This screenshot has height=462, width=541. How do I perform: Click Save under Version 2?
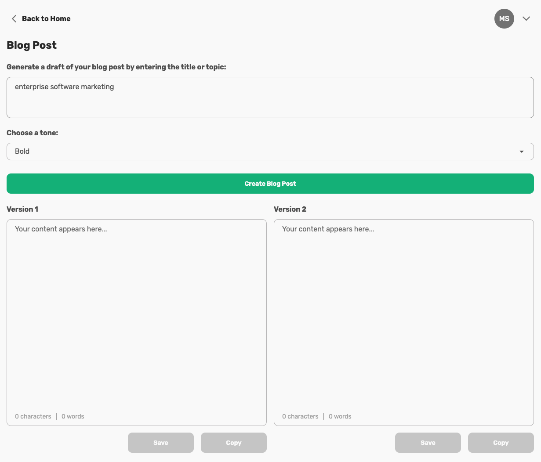click(428, 443)
